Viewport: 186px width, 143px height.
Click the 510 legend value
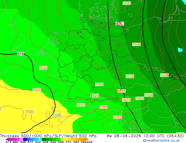pos(31,142)
